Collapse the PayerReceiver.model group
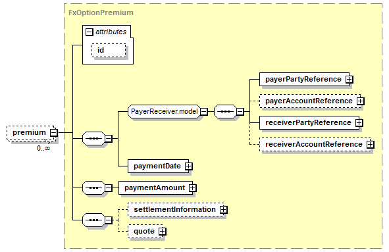 click(203, 112)
